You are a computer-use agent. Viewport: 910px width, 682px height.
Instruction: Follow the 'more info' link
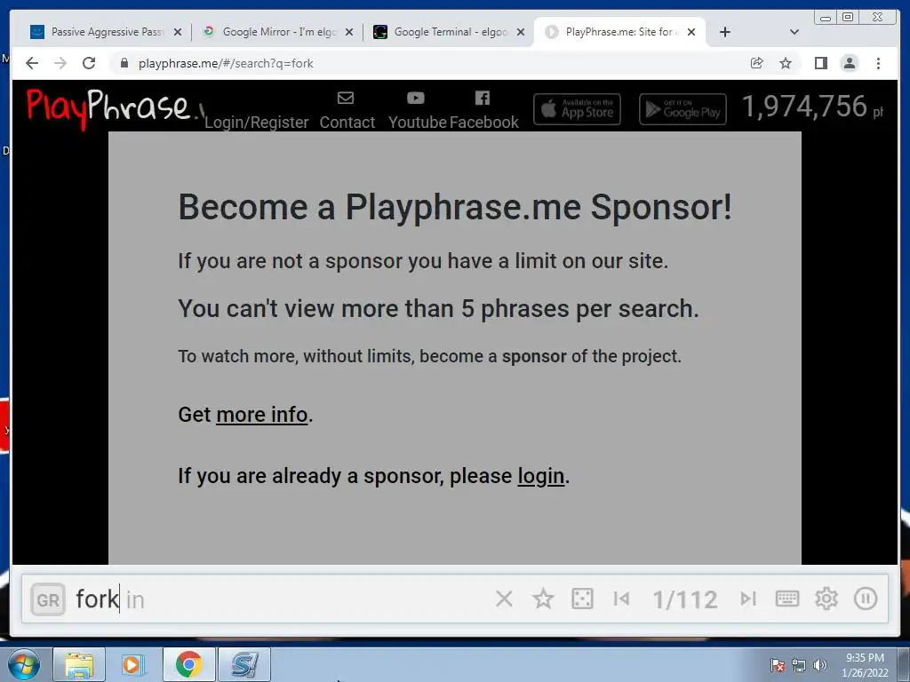[262, 415]
